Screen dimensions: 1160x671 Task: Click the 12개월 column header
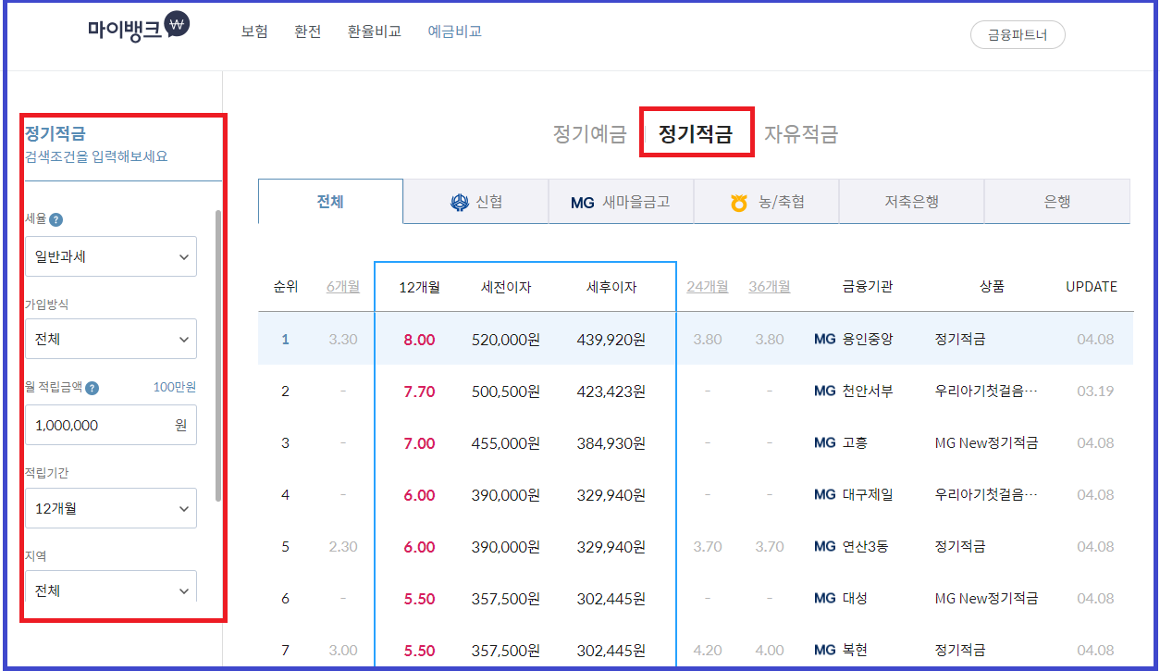(419, 287)
